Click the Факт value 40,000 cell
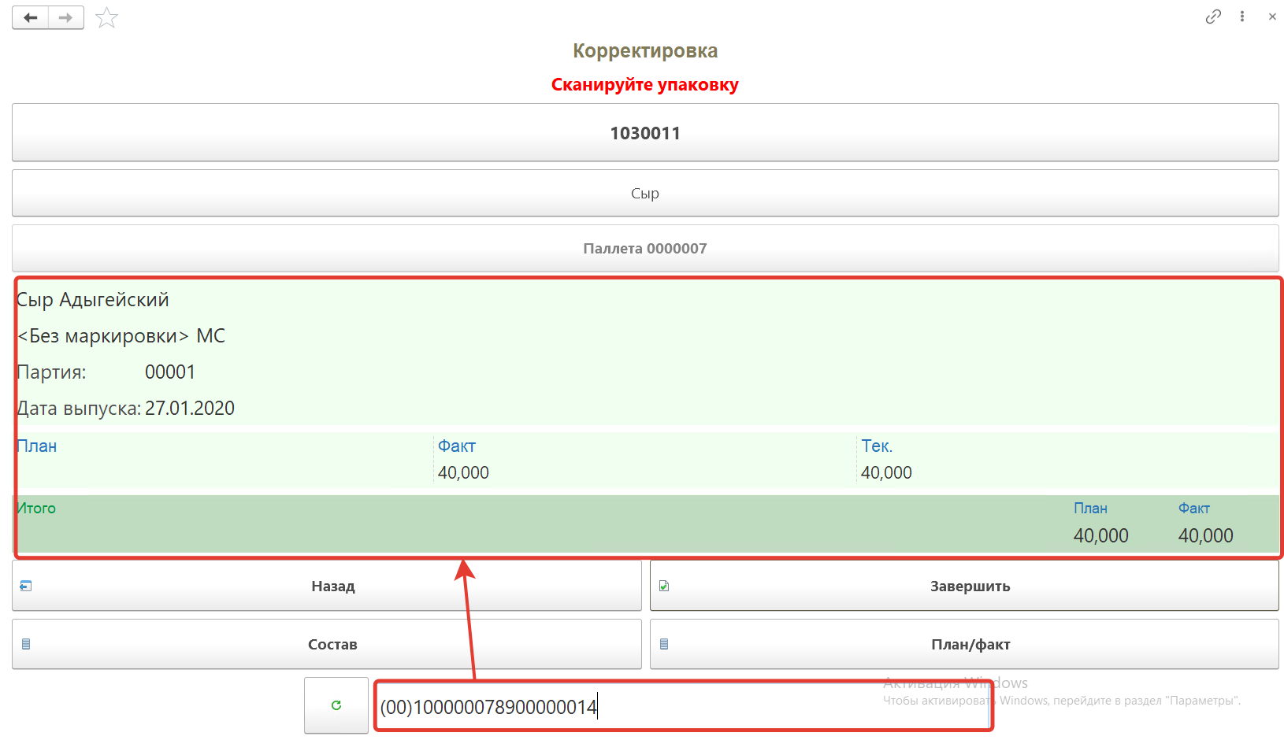This screenshot has width=1284, height=740. [x=463, y=472]
